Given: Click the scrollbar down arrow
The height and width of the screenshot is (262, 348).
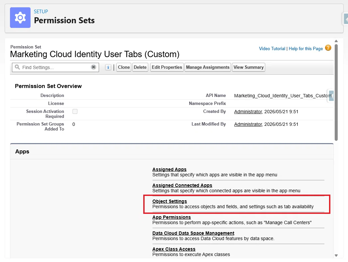Looking at the screenshot, I should click(x=336, y=256).
